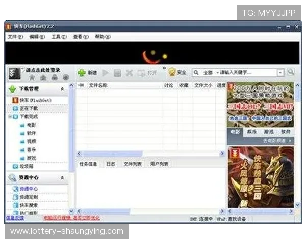Click the orange FlashGet icon in tree
Image resolution: width=306 pixels, height=244 pixels.
(15, 100)
